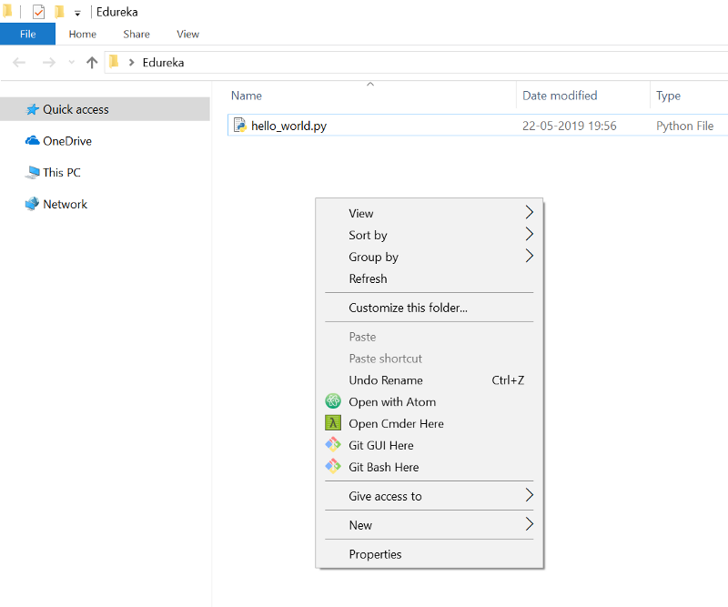Sort by Date modified column header
The width and height of the screenshot is (728, 607).
[560, 96]
